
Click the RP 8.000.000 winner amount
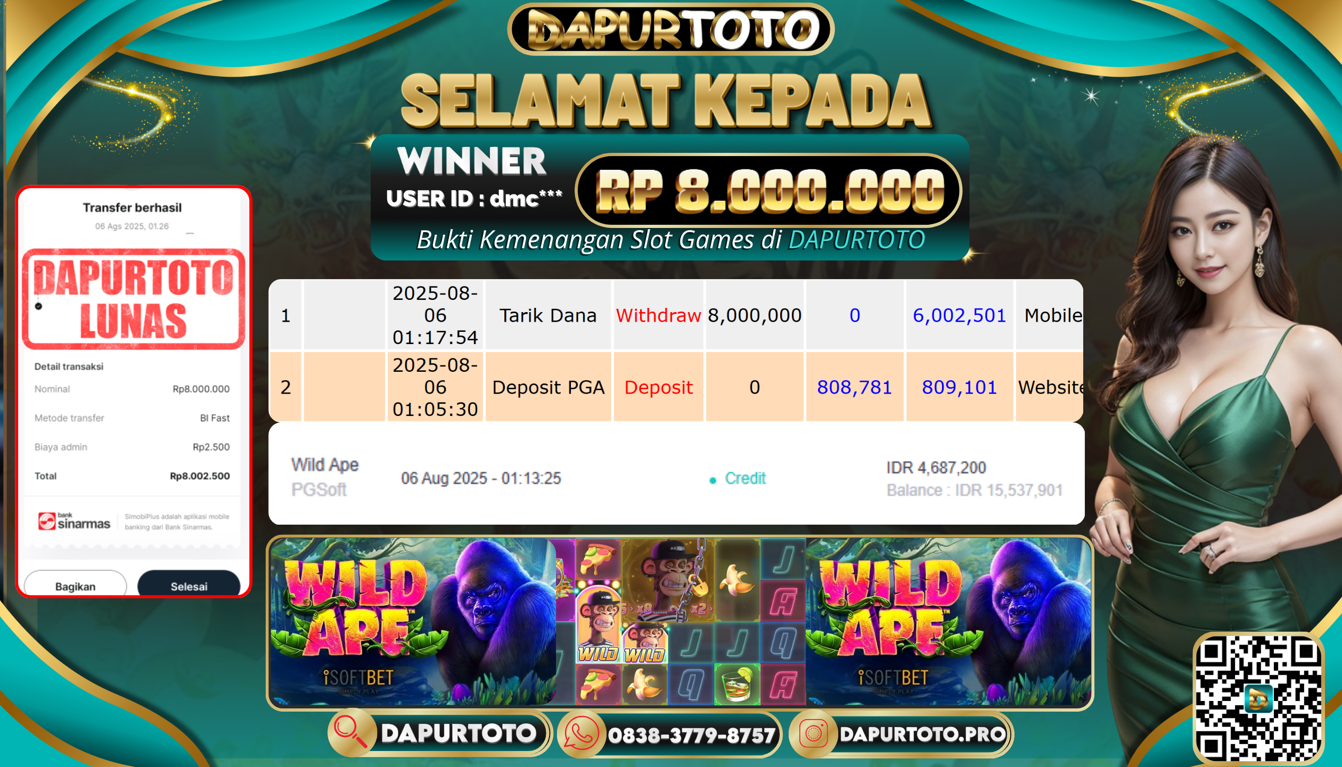[769, 191]
